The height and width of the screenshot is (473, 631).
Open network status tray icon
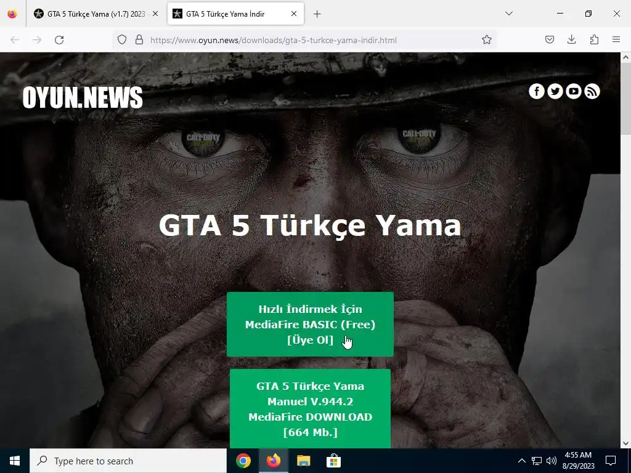click(537, 461)
